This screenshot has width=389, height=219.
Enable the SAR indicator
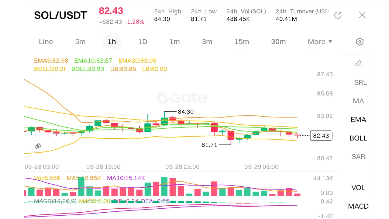pos(359,157)
